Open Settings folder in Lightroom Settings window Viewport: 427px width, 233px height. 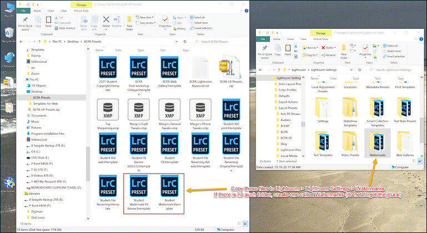pos(323,110)
